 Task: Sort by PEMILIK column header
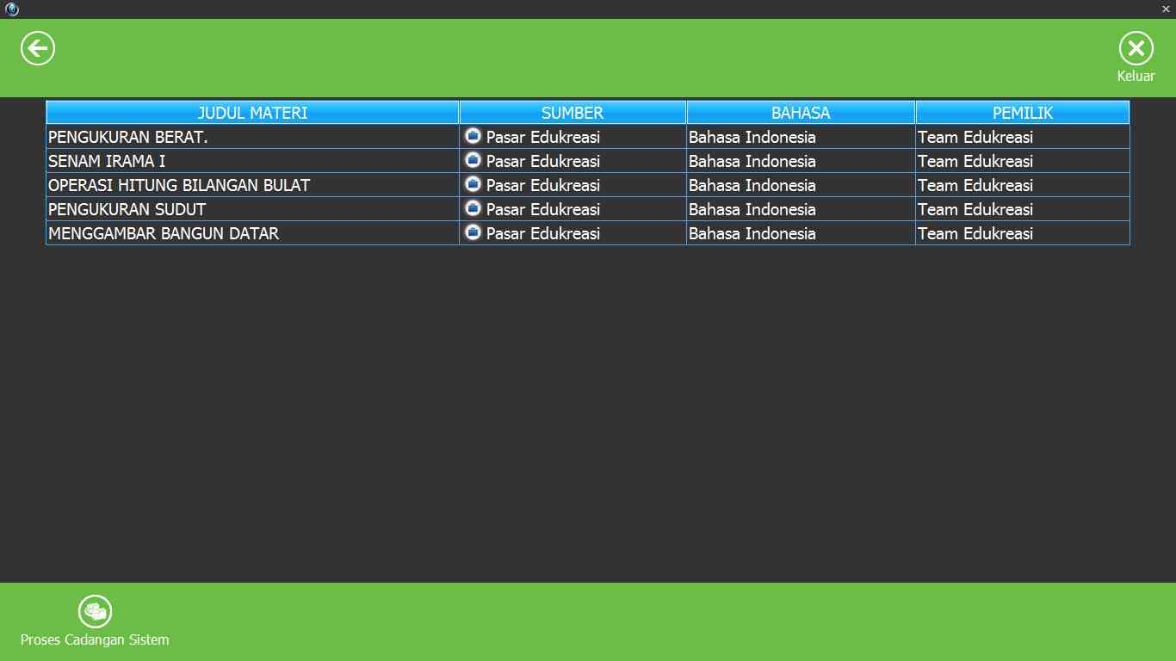1023,113
